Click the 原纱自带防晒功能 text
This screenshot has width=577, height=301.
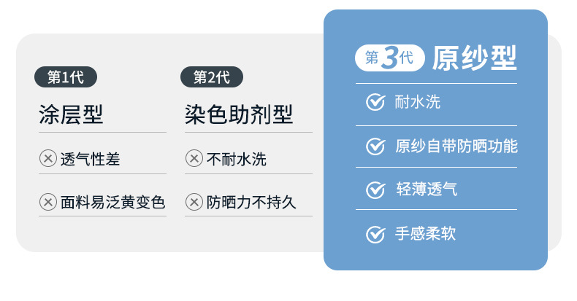456,146
